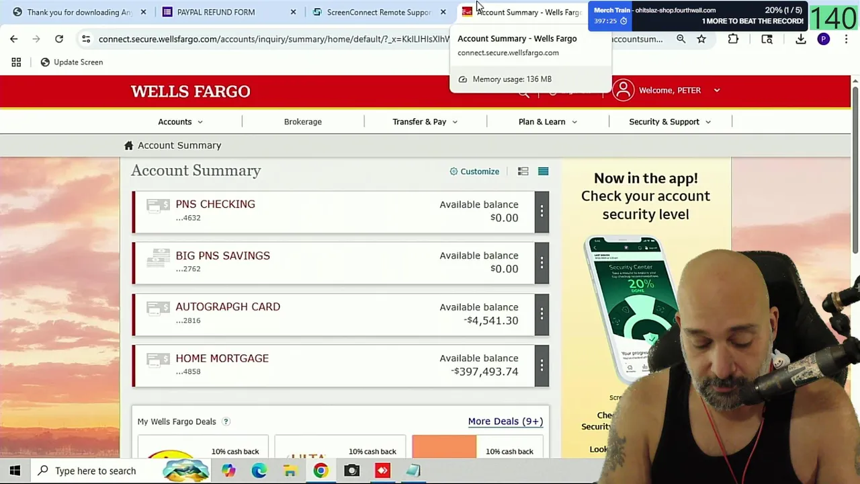This screenshot has width=860, height=484.
Task: Open the browser extensions puzzle icon
Action: [733, 39]
